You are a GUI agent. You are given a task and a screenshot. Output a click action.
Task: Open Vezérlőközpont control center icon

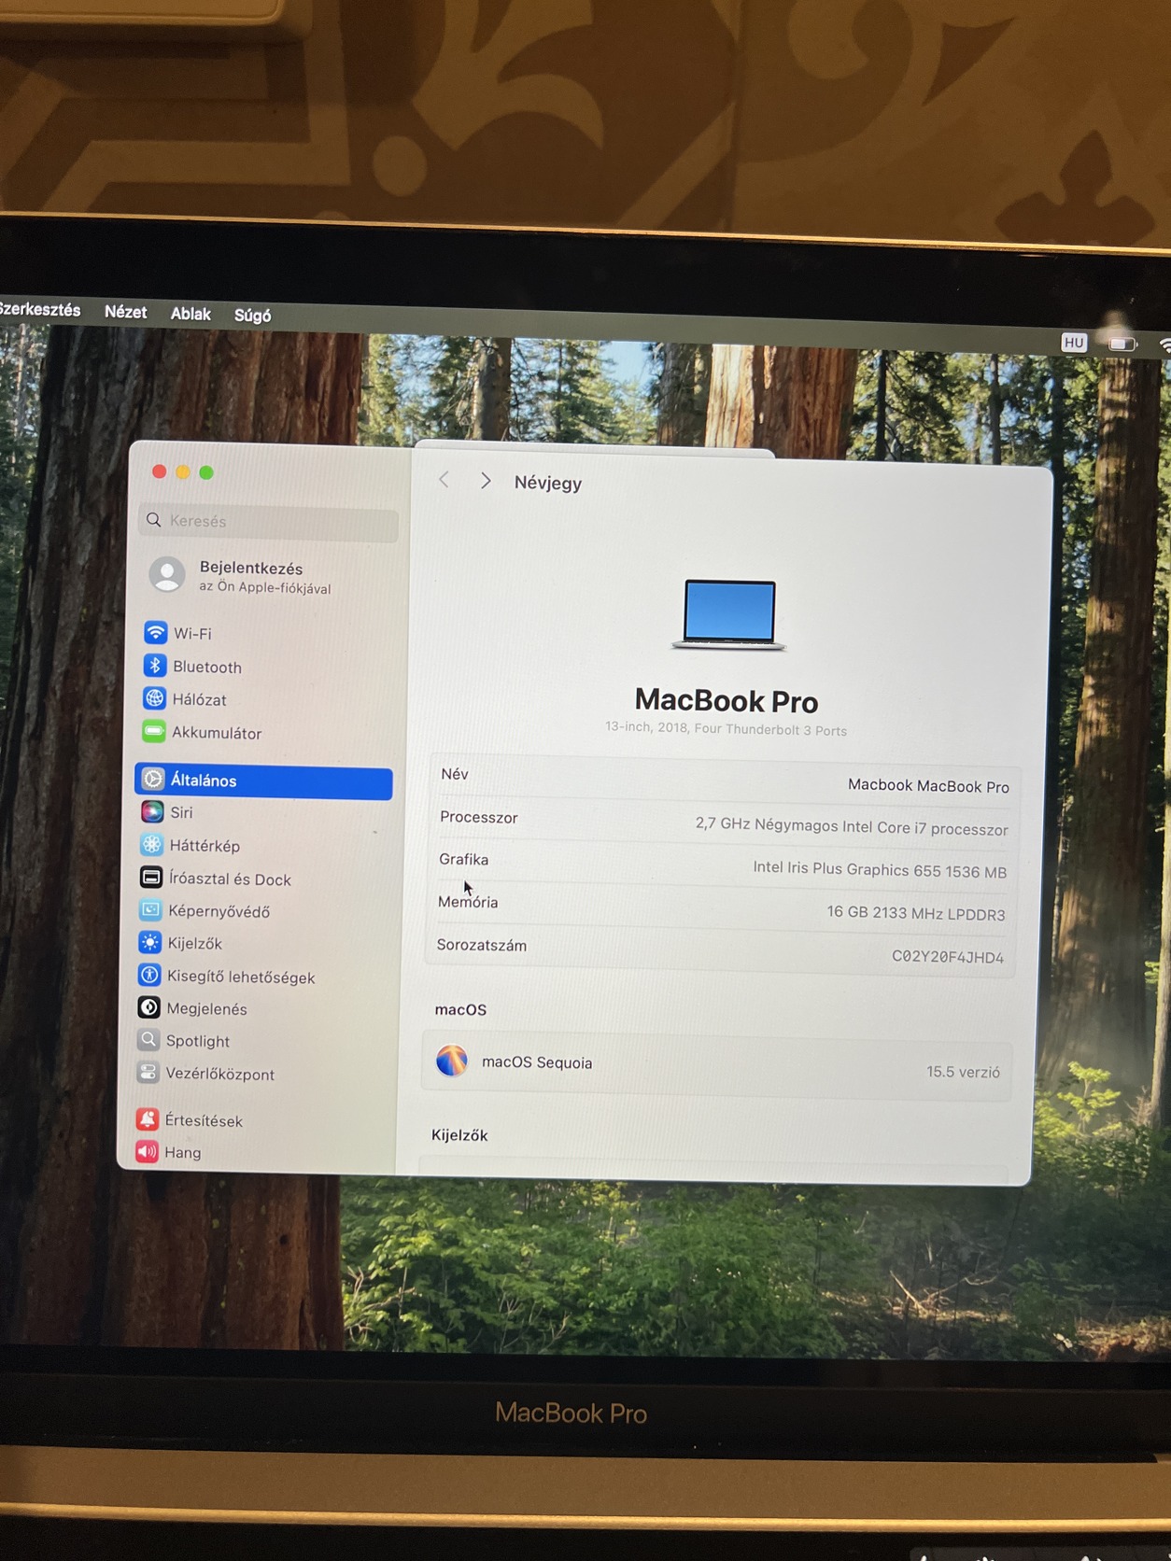coord(148,1073)
